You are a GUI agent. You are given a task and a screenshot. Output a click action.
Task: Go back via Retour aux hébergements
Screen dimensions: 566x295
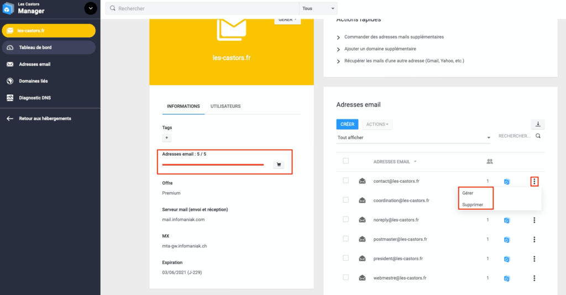point(45,118)
